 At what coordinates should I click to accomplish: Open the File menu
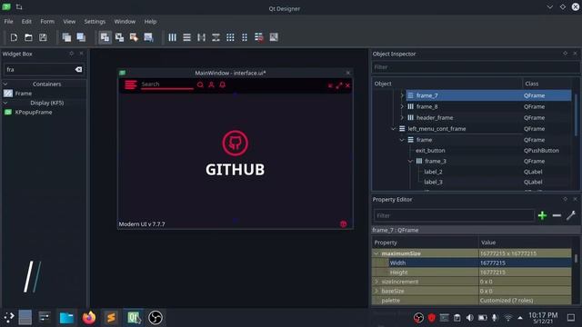8,22
